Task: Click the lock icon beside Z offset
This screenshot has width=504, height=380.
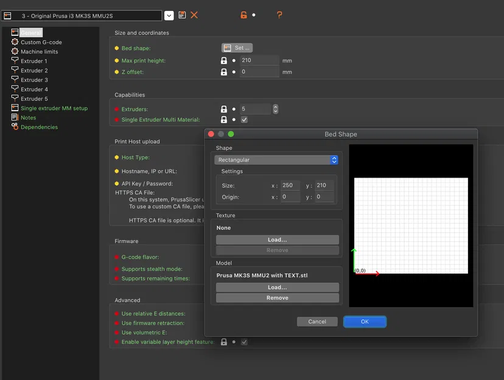Action: (224, 72)
